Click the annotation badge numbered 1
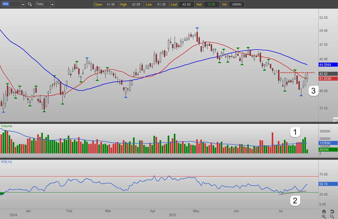This screenshot has width=338, height=219. pyautogui.click(x=295, y=132)
